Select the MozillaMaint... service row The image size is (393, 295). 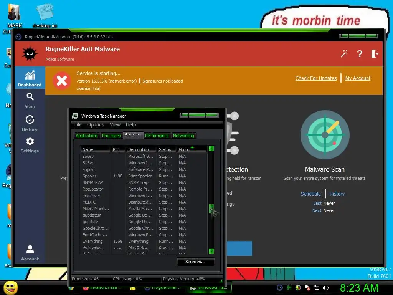pos(144,209)
